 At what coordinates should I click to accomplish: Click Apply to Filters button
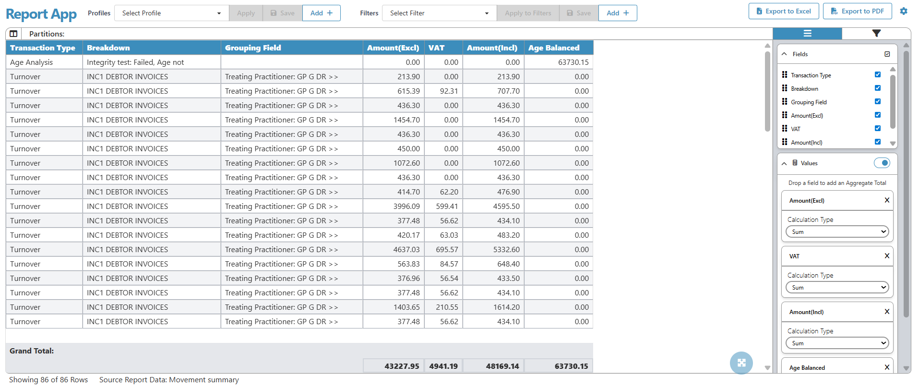[528, 13]
